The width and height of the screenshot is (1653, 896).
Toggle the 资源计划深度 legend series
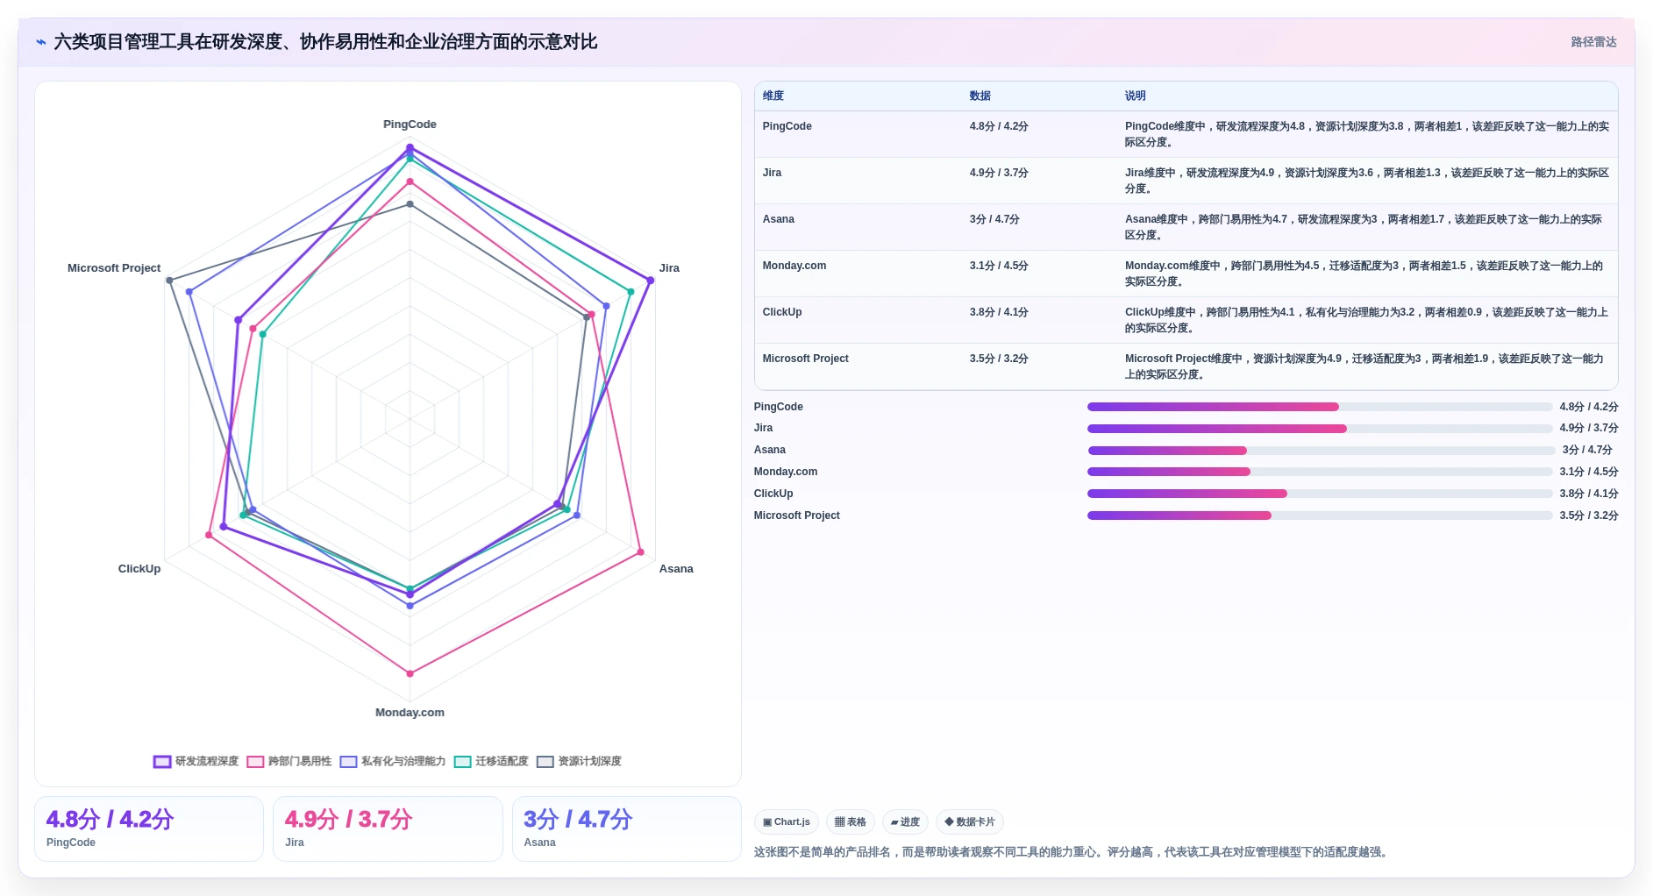tap(579, 761)
